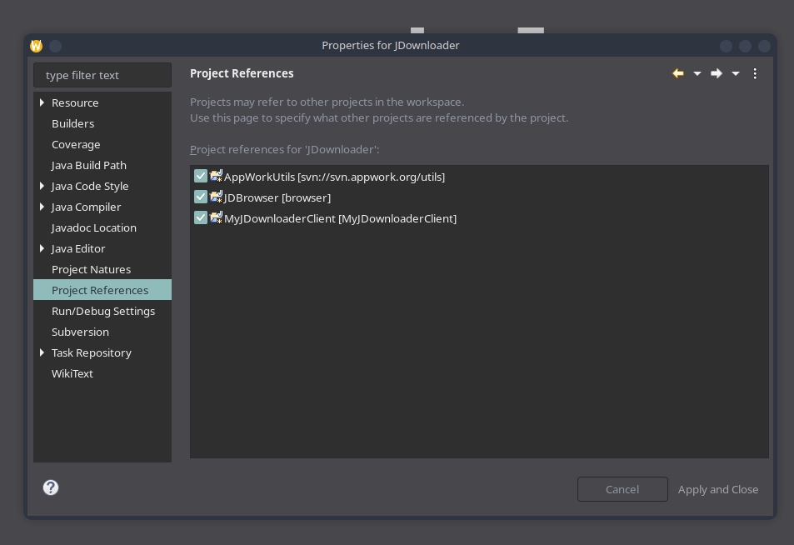
Task: Click the forward navigation arrow icon
Action: coord(716,73)
